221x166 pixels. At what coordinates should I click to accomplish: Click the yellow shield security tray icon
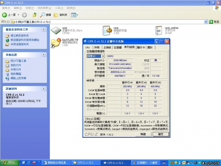tap(176, 163)
